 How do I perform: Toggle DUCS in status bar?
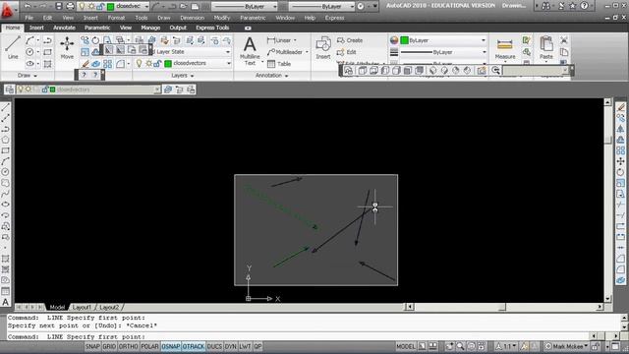214,346
